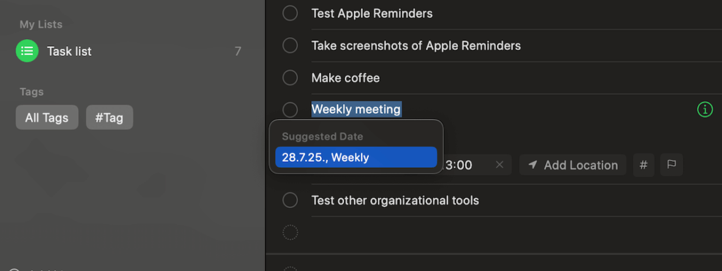Click the Test other organizational tools text

click(x=395, y=200)
